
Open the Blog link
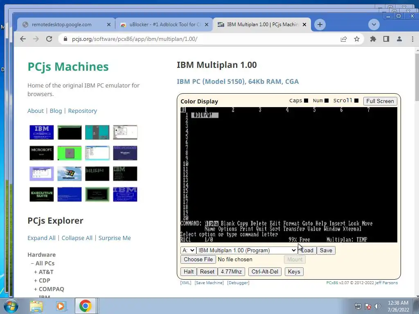[56, 111]
